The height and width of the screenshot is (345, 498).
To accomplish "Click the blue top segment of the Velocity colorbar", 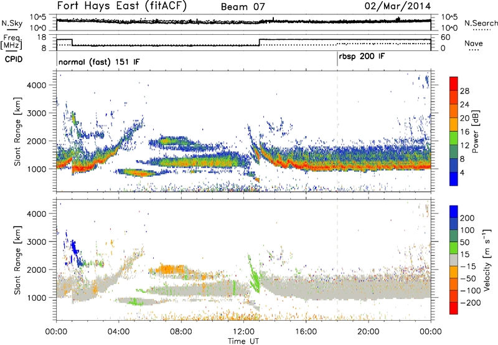I will [454, 212].
